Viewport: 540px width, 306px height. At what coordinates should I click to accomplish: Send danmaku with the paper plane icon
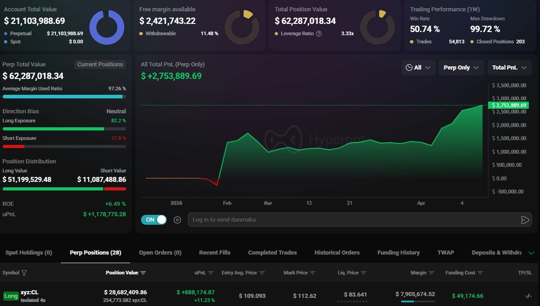pyautogui.click(x=525, y=220)
